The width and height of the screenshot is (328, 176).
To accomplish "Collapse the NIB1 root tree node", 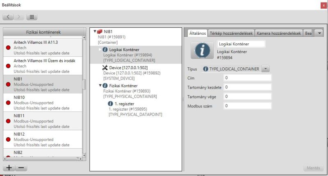I will tap(95, 31).
